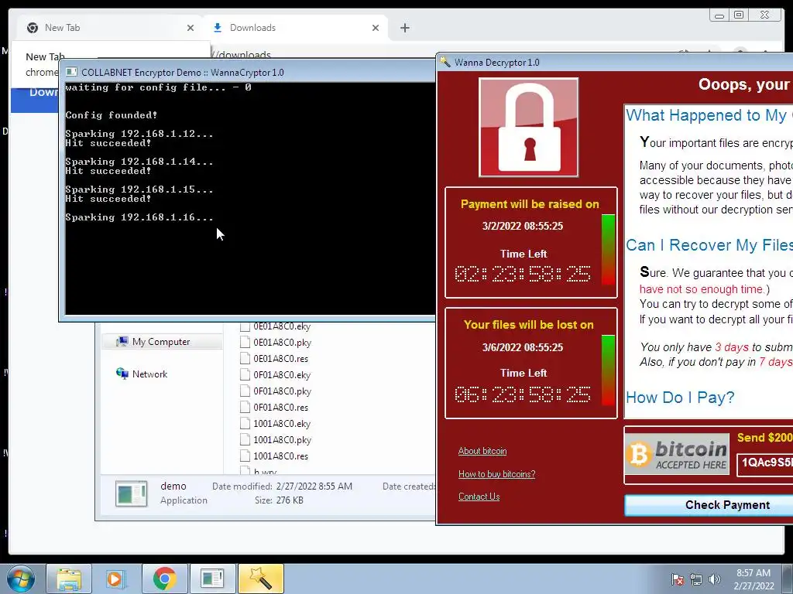The height and width of the screenshot is (594, 793).
Task: Select file 0E01A8C0.eky
Action: click(282, 326)
